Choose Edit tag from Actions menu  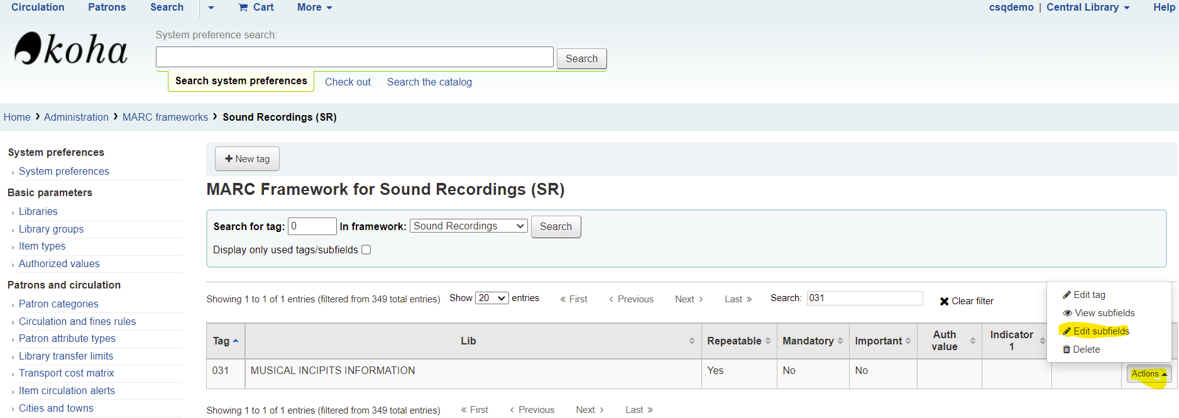click(x=1084, y=295)
